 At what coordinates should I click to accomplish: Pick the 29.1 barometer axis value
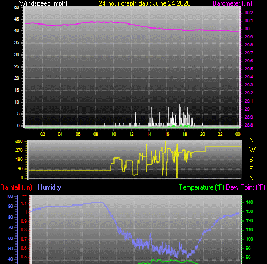[x=249, y=101]
